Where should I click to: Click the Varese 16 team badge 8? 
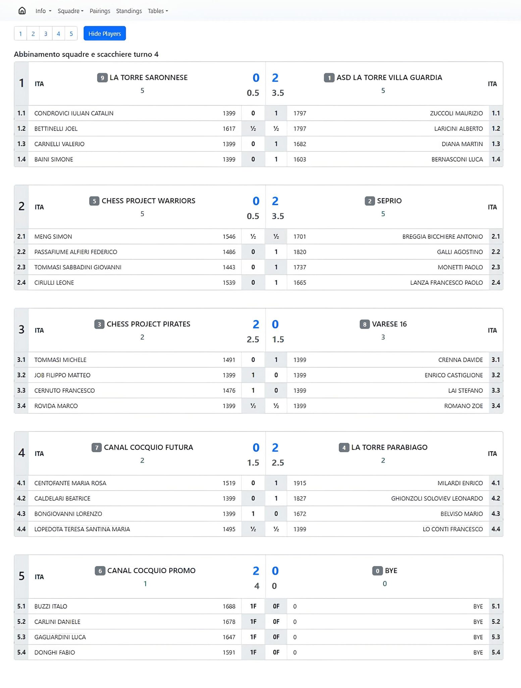click(365, 324)
